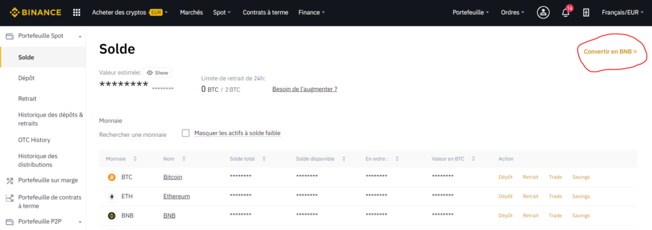This screenshot has width=652, height=230.
Task: Click the BNB coin icon
Action: [x=111, y=216]
